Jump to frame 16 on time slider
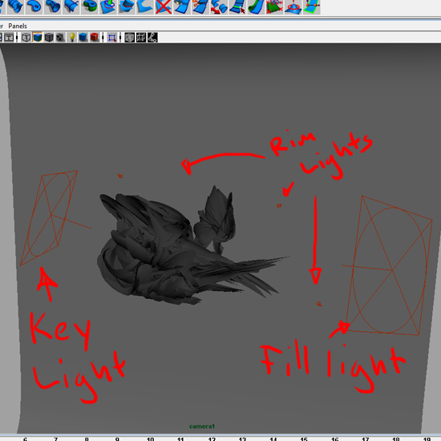The height and width of the screenshot is (441, 441). click(334, 439)
